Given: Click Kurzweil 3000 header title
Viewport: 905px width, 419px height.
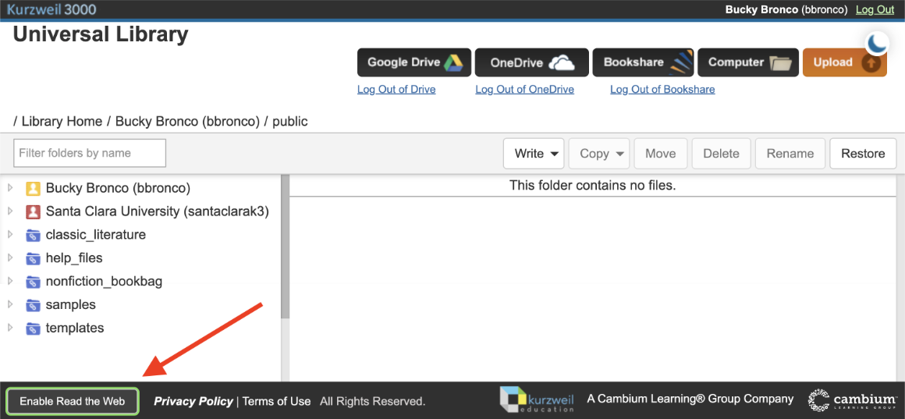Looking at the screenshot, I should click(x=51, y=10).
